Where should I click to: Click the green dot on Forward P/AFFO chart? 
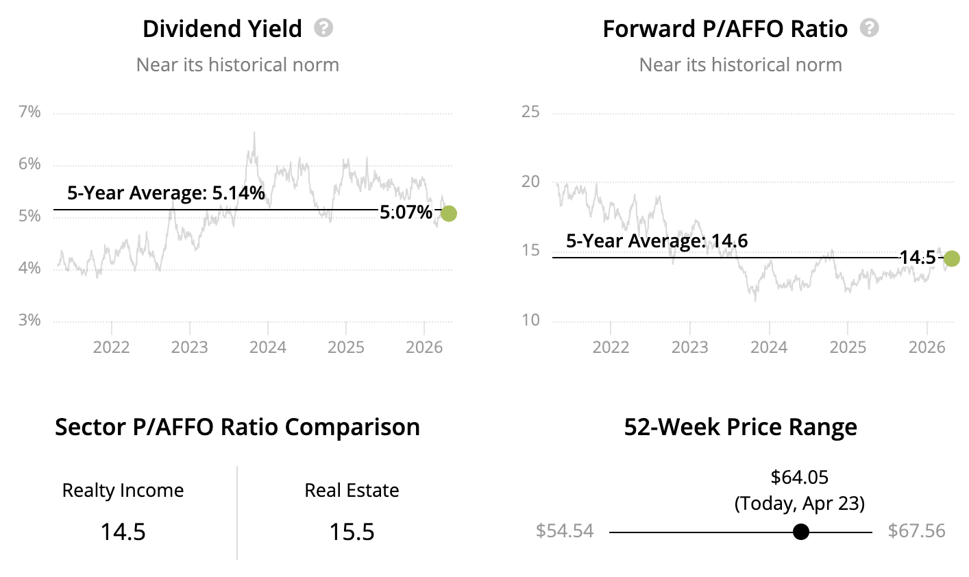(951, 258)
